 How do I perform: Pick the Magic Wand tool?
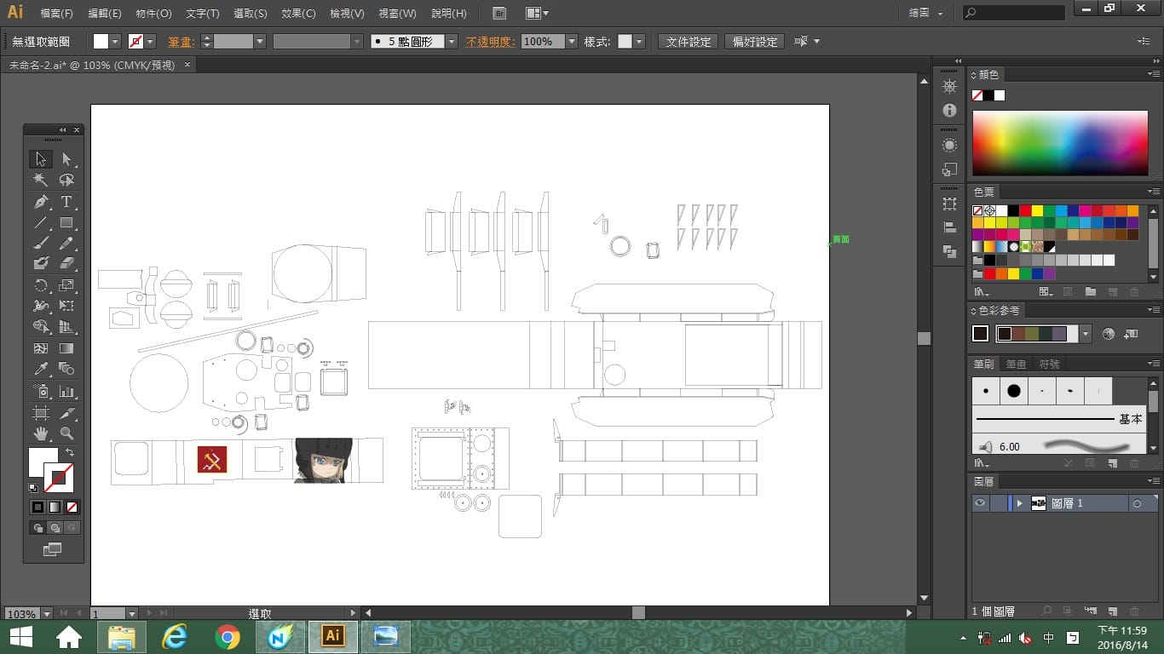[41, 181]
